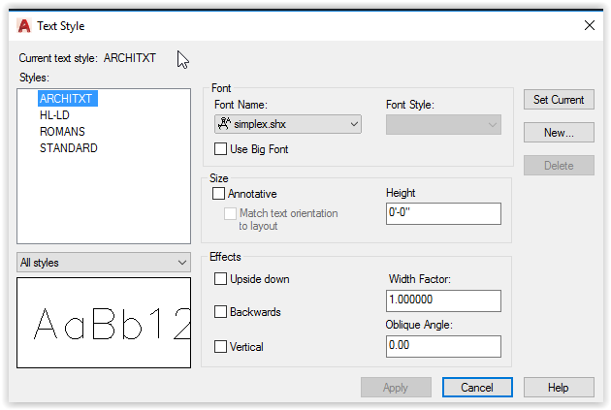Click the Height input field

[x=443, y=214]
